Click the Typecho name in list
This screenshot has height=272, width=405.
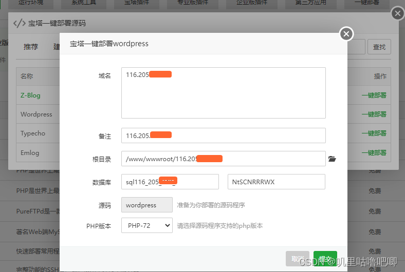[x=33, y=133]
